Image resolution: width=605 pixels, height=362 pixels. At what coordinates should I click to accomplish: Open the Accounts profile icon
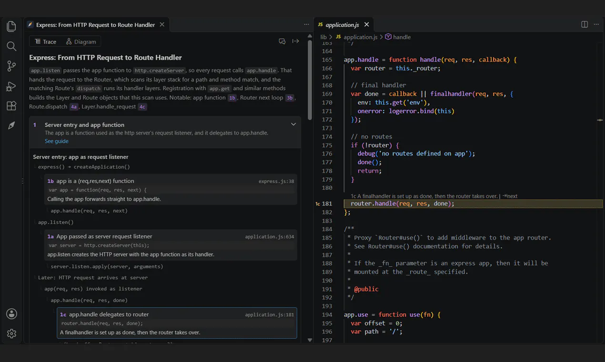11,314
